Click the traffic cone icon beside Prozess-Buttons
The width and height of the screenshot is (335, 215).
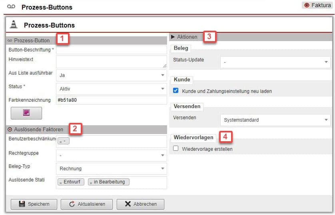coord(14,25)
